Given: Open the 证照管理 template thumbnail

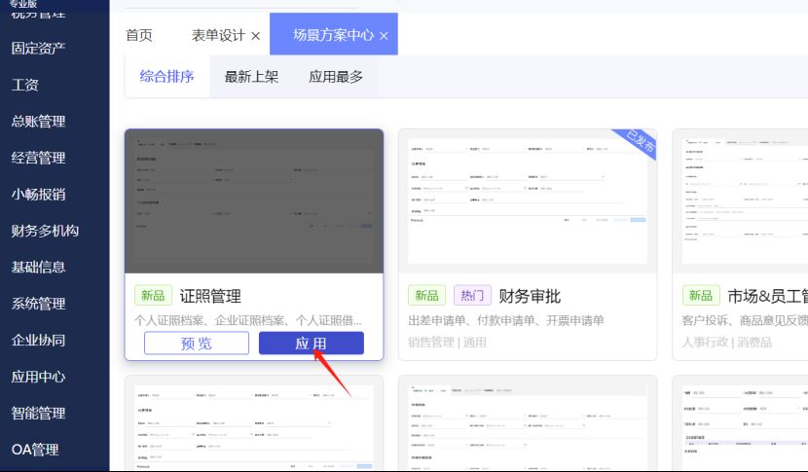Looking at the screenshot, I should (253, 200).
